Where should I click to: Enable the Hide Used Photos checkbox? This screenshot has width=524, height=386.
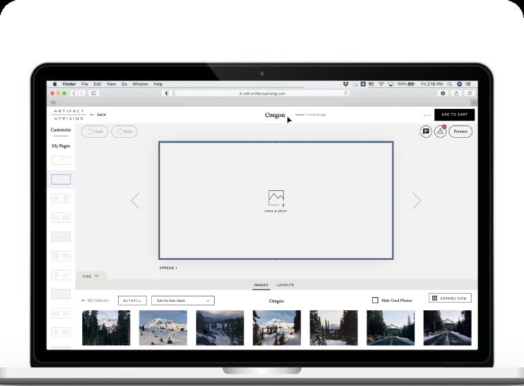(x=375, y=301)
